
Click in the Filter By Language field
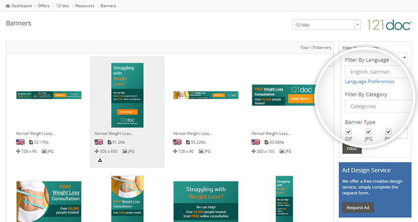coord(378,72)
